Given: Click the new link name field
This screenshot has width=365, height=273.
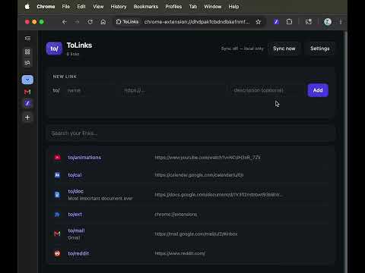Looking at the screenshot, I should [91, 90].
